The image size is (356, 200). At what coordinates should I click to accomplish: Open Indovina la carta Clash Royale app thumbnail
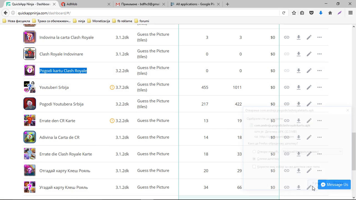(30, 37)
